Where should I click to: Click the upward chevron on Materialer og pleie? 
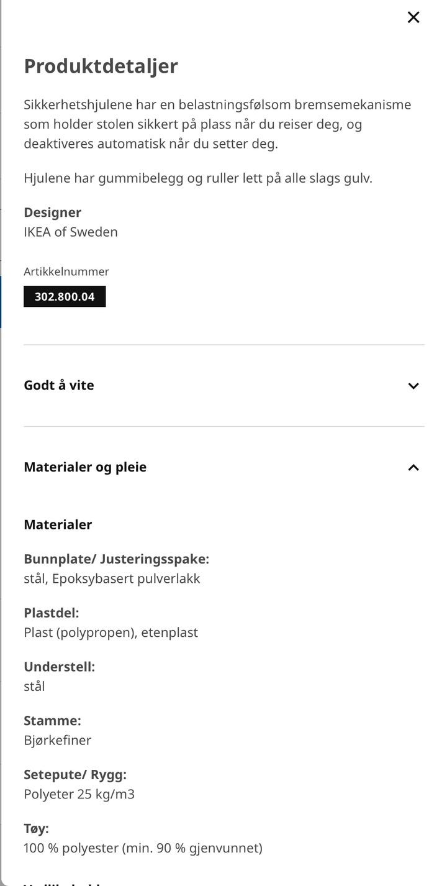[x=413, y=467]
